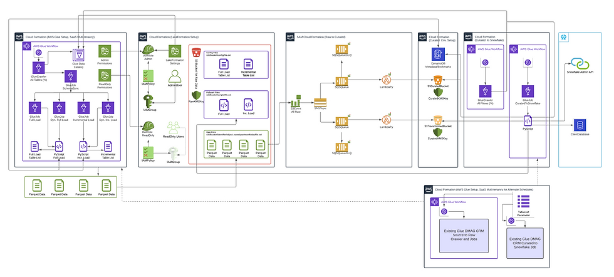This screenshot has width=614, height=277.
Task: Select the GlueJob Dyn. Full Load icon
Action: tap(60, 108)
